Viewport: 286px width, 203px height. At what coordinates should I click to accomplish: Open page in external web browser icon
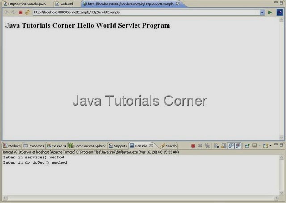click(280, 12)
